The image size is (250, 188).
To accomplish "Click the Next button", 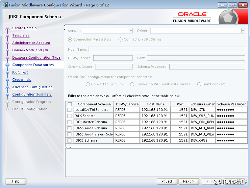I will (x=189, y=181).
